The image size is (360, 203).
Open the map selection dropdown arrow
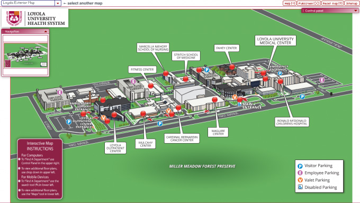(58, 3)
